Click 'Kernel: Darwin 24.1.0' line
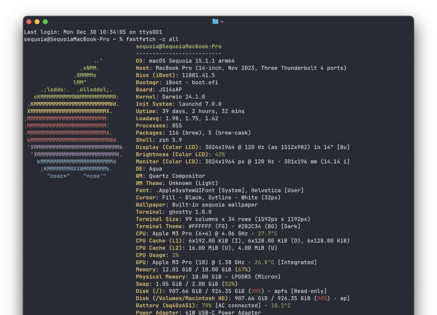The image size is (437, 315). pyautogui.click(x=170, y=97)
